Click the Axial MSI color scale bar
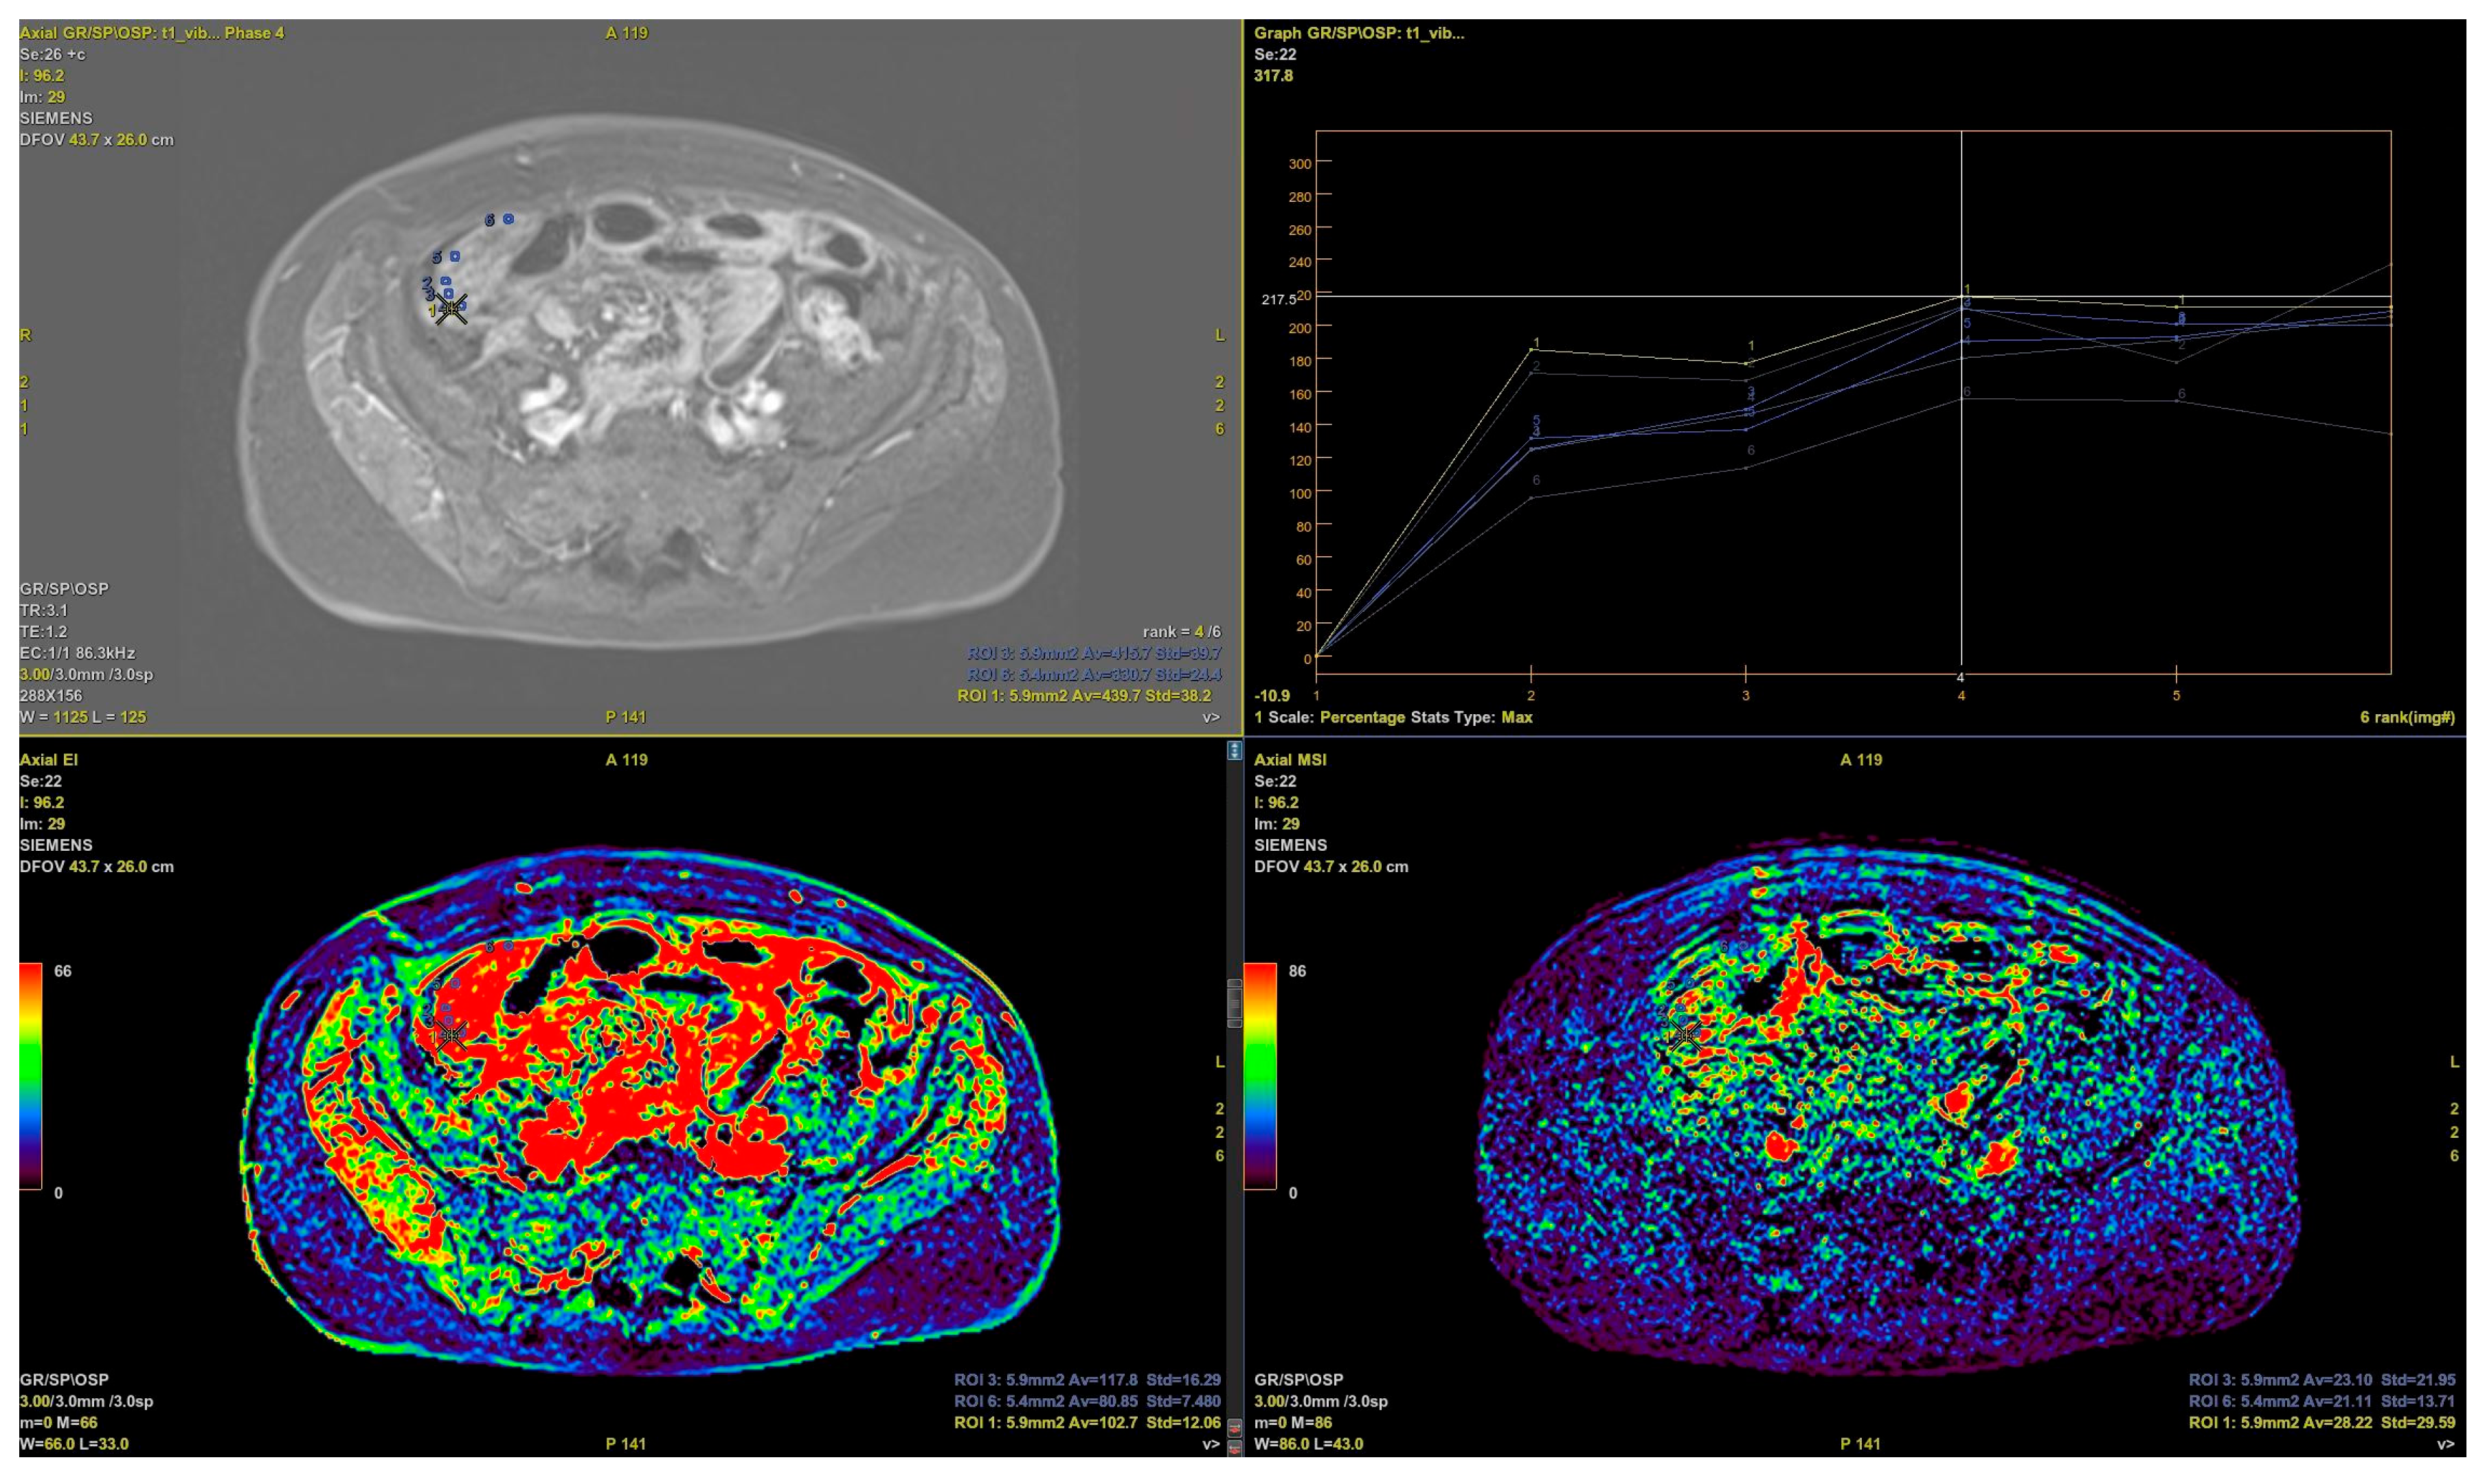The width and height of the screenshot is (2485, 1484). coord(1259,1076)
